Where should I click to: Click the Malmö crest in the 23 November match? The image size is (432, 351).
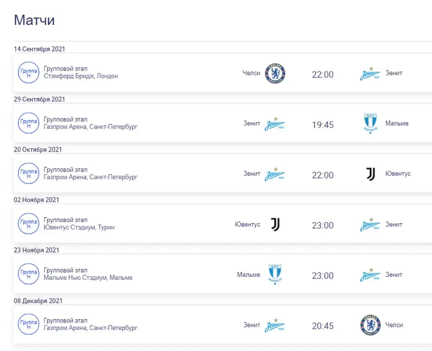coord(275,274)
